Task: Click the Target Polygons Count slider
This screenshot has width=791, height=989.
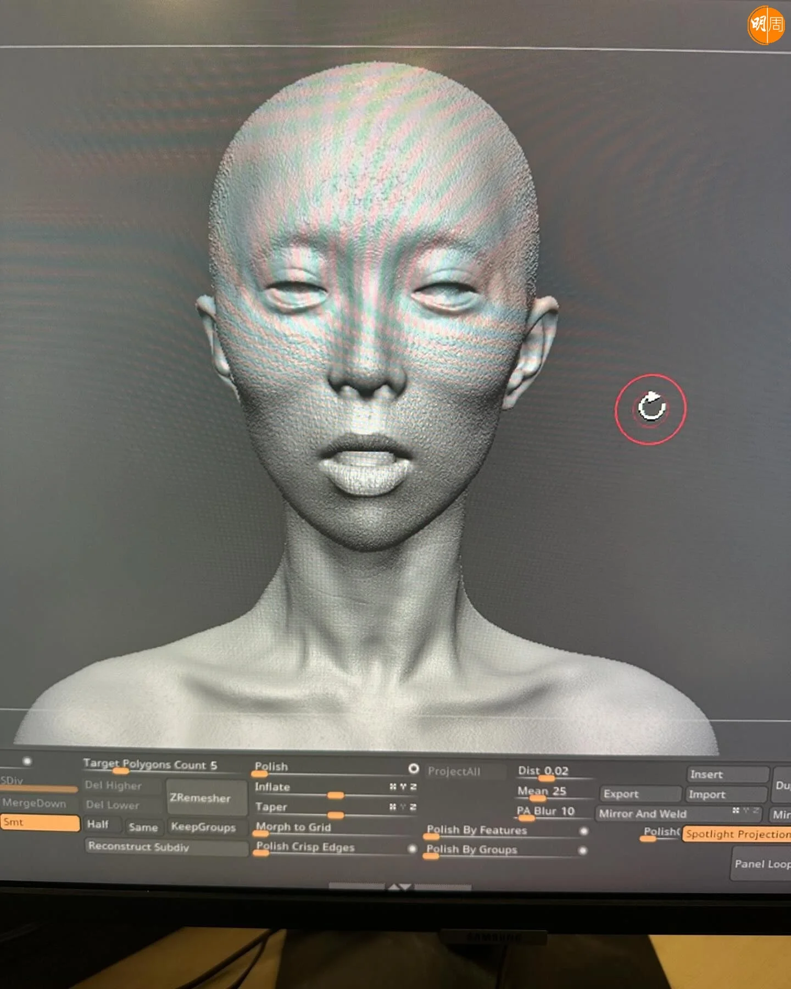Action: [149, 765]
